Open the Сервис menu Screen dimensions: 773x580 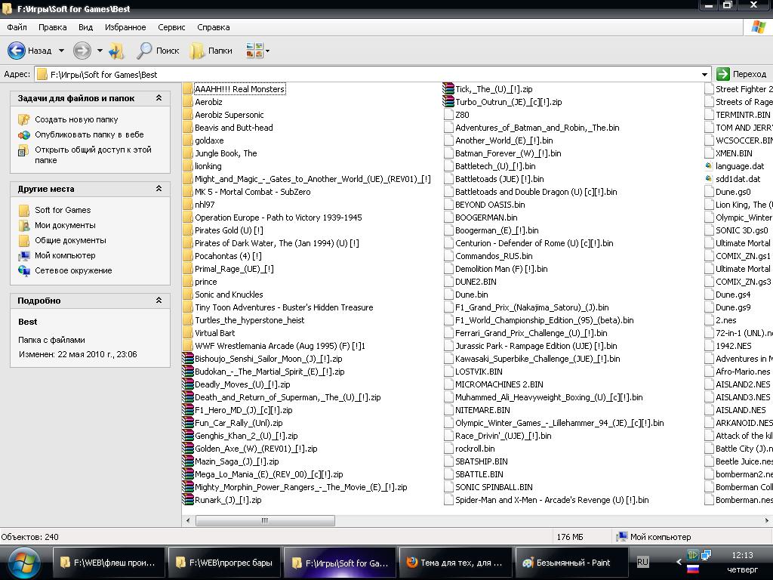171,27
